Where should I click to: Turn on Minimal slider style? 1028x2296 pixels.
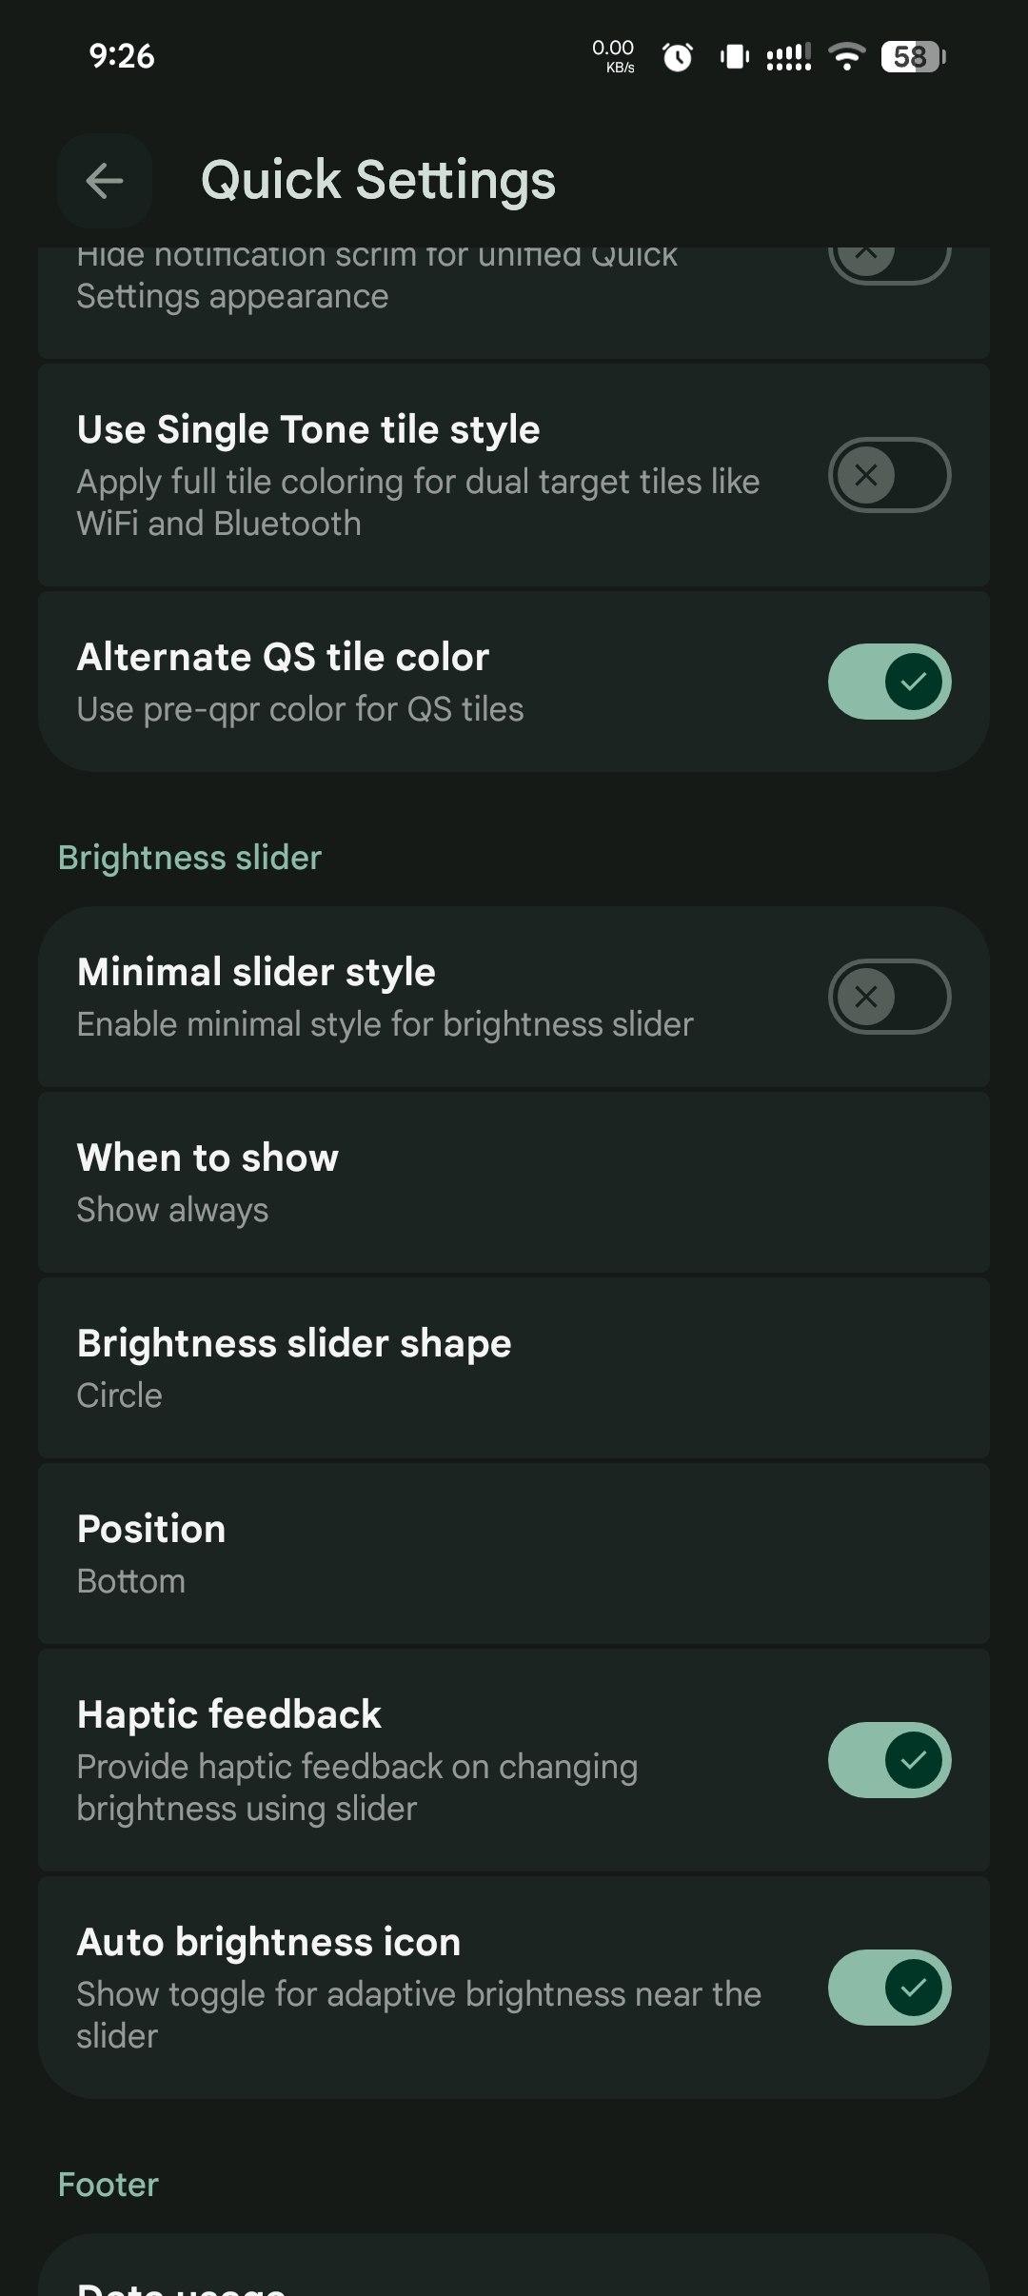889,997
